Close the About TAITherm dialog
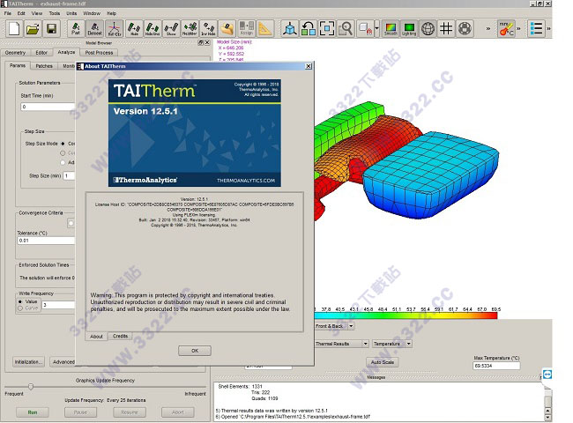The width and height of the screenshot is (573, 423). [x=309, y=66]
